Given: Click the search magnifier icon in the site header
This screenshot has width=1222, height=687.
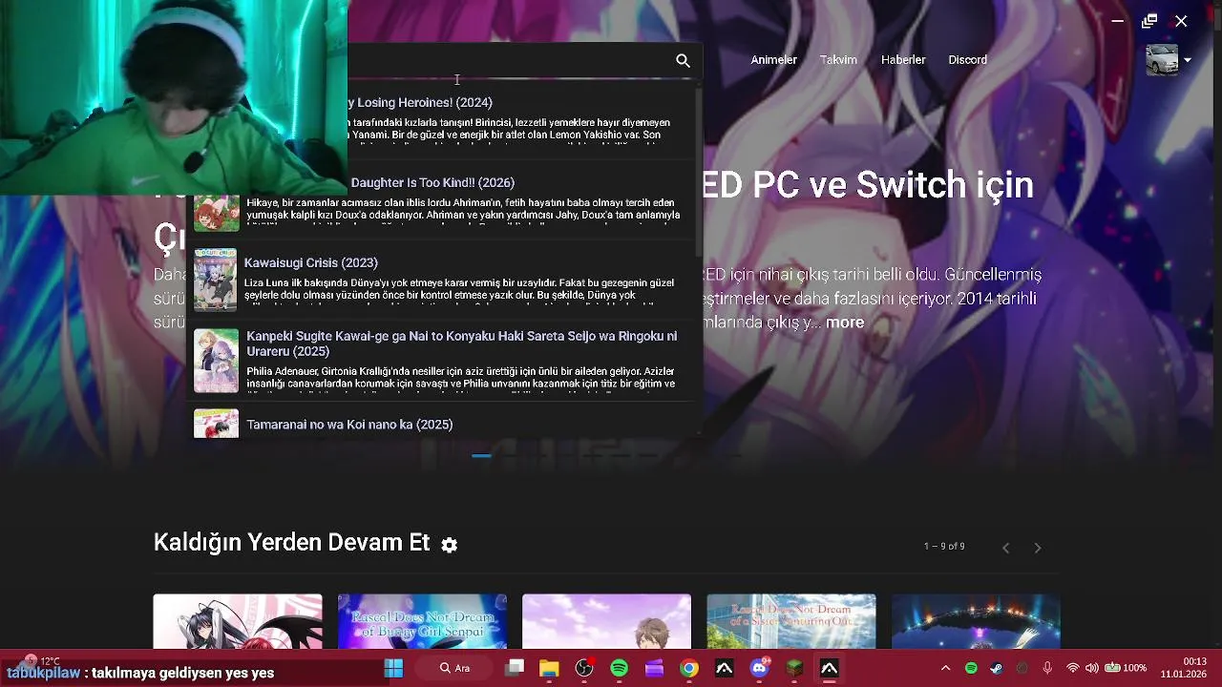Looking at the screenshot, I should [683, 60].
